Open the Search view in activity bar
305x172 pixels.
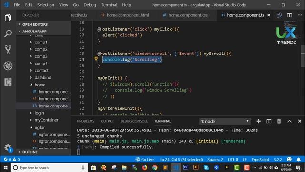point(8,33)
